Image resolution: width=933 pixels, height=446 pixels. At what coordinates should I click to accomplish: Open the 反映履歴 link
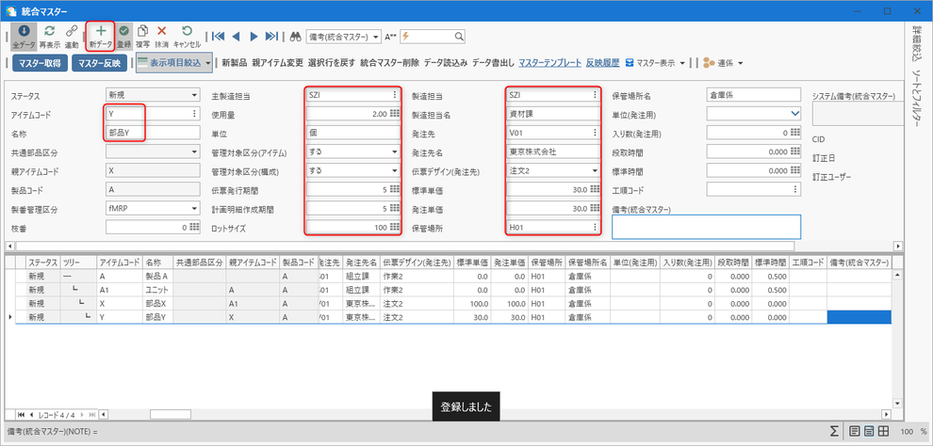pyautogui.click(x=603, y=62)
